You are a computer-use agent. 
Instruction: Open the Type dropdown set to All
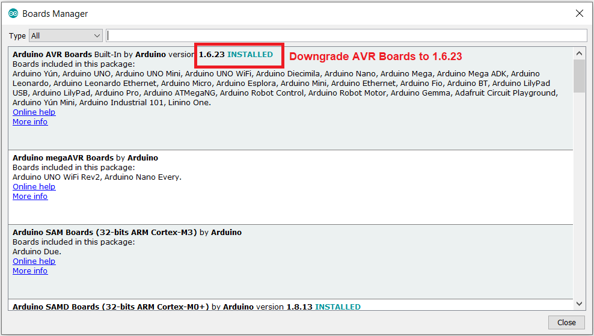[x=66, y=35]
